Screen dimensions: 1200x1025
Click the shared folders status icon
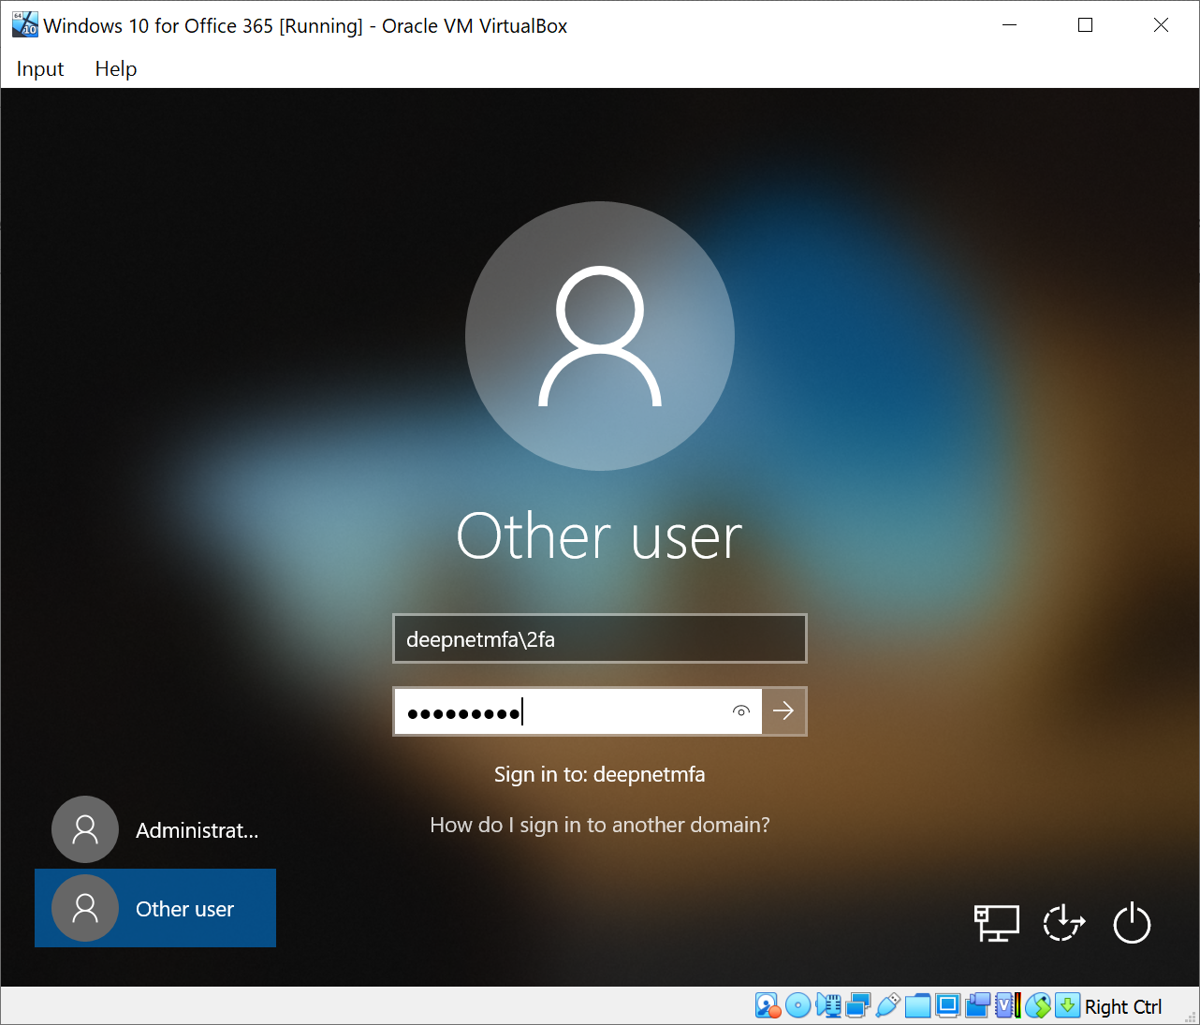point(917,1006)
